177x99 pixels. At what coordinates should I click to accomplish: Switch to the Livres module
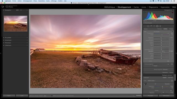click(x=144, y=7)
